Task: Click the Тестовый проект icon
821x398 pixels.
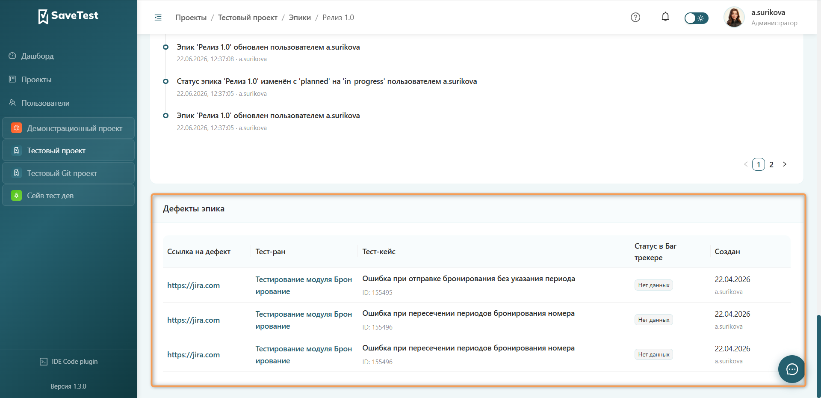Action: tap(16, 150)
